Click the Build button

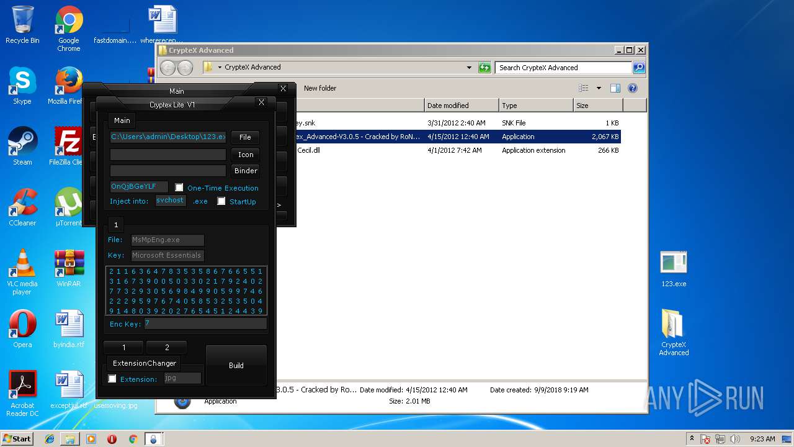(236, 365)
